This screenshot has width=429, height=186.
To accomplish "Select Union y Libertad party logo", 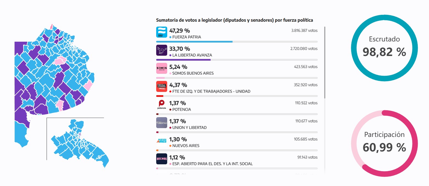I will click(x=161, y=123).
